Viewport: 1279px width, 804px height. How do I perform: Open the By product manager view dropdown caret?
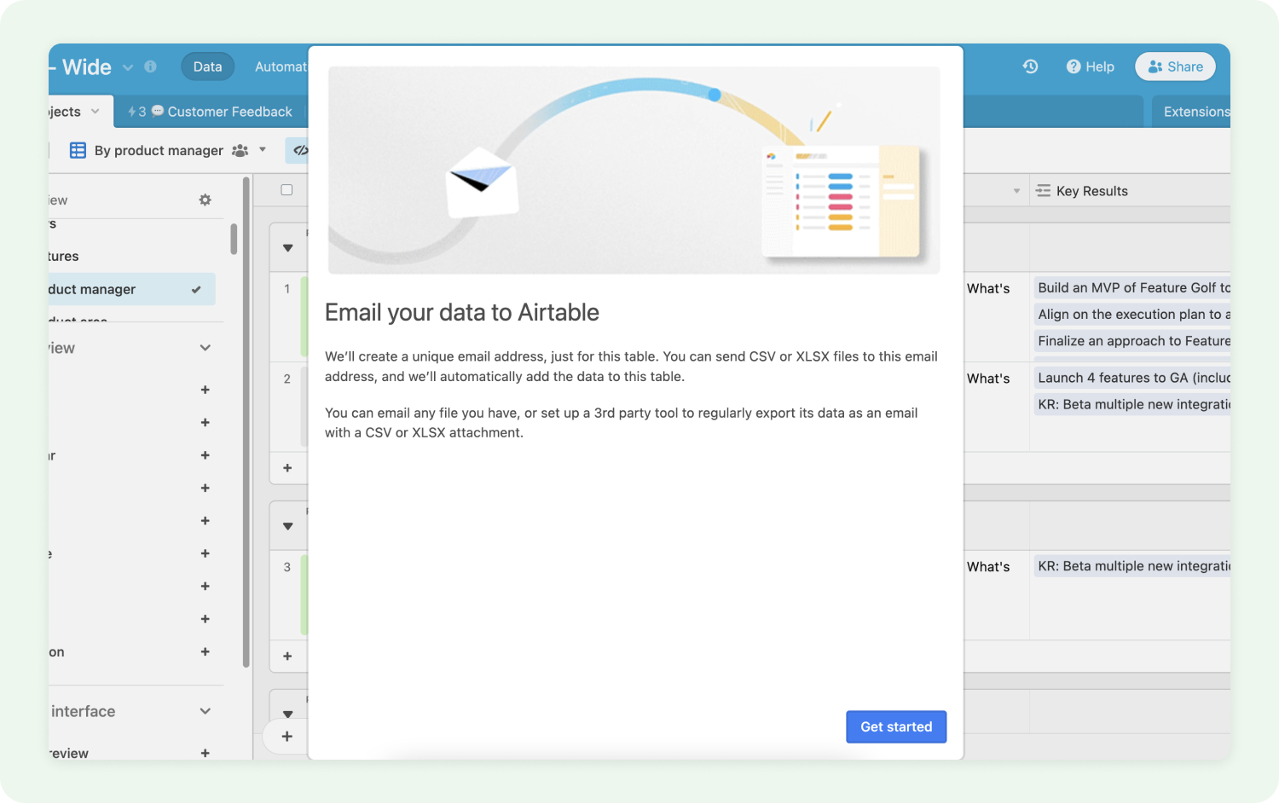pyautogui.click(x=263, y=150)
